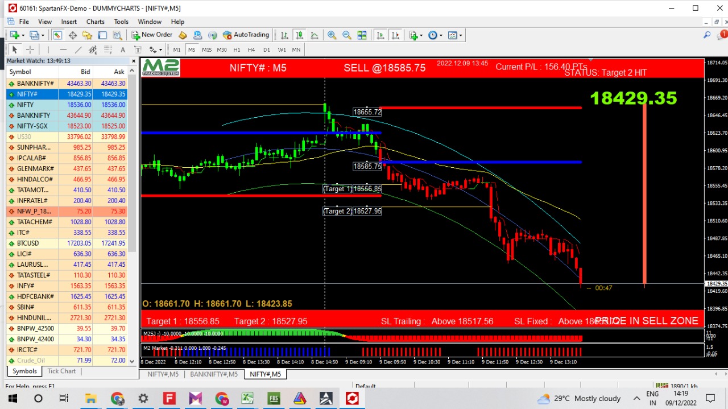Switch to the H4 timeframe
This screenshot has height=409, width=728.
pos(251,50)
